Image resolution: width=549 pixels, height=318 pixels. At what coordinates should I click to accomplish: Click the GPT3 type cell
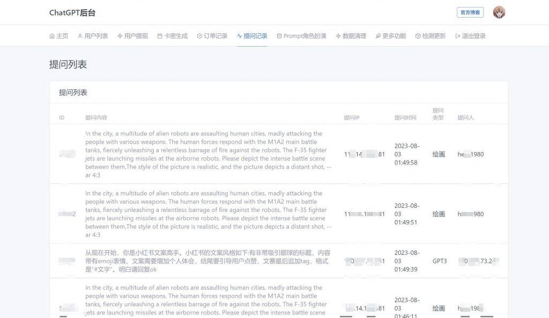440,261
